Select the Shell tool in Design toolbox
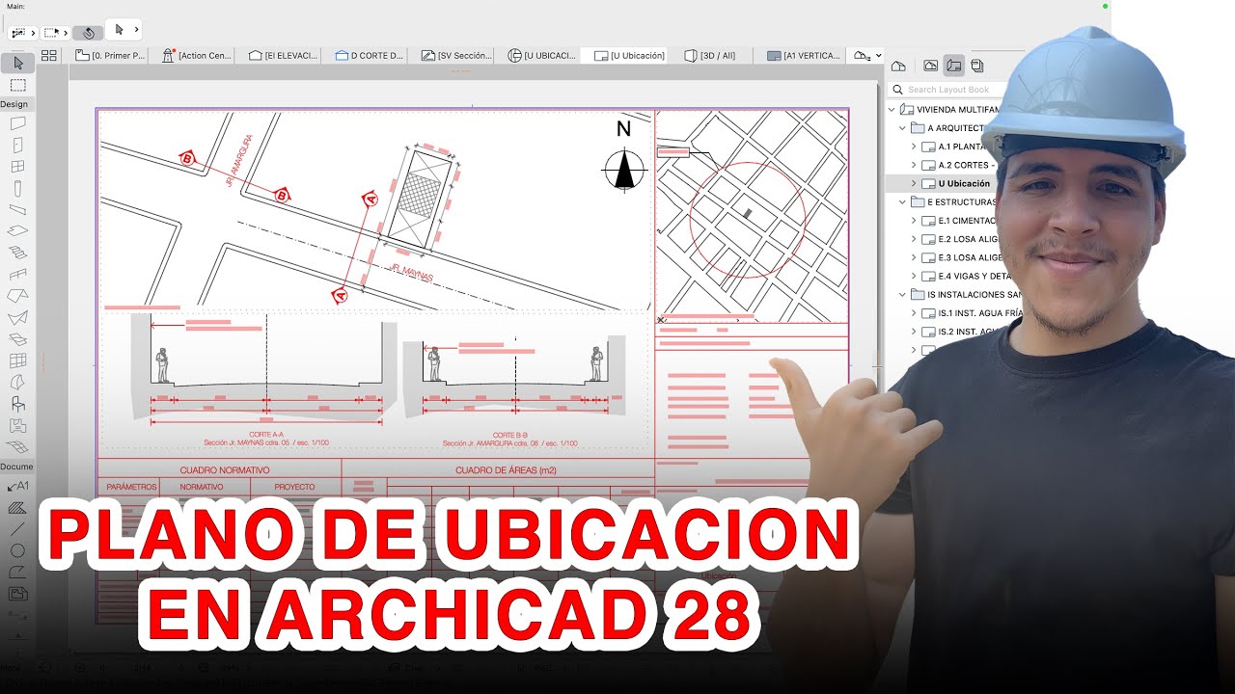The image size is (1235, 694). (17, 317)
